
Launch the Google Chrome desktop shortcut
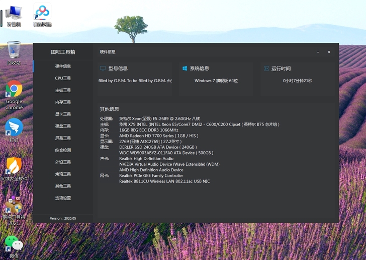14,95
